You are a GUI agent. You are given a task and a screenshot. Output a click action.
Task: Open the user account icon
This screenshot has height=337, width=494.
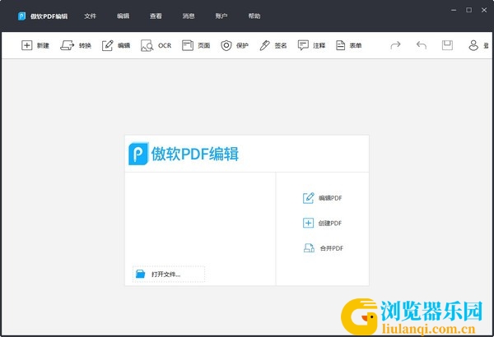click(x=473, y=45)
